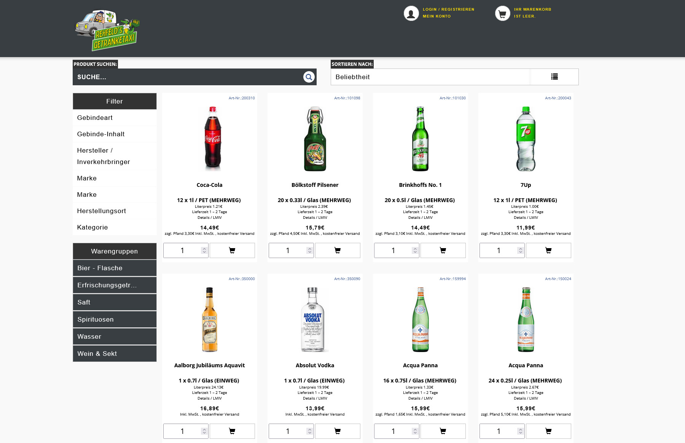
Task: Expand the Hersteller / Inverkehrbringer filter
Action: pyautogui.click(x=115, y=156)
